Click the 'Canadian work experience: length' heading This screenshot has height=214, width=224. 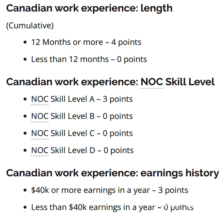coord(89,8)
